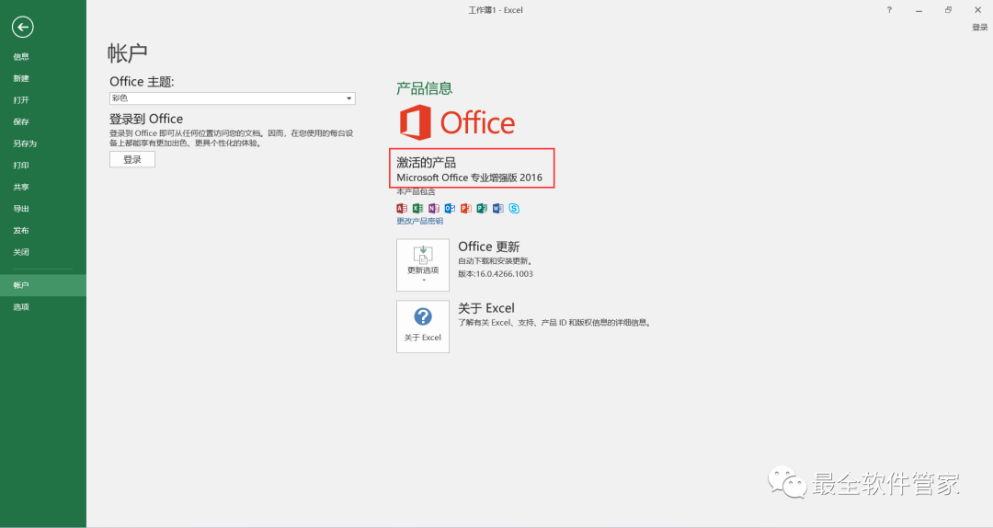Screen dimensions: 993x528
Task: Click the 本产品包含 label
Action: (x=417, y=191)
